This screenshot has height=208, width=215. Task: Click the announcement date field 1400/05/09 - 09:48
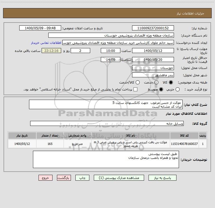click(40, 28)
